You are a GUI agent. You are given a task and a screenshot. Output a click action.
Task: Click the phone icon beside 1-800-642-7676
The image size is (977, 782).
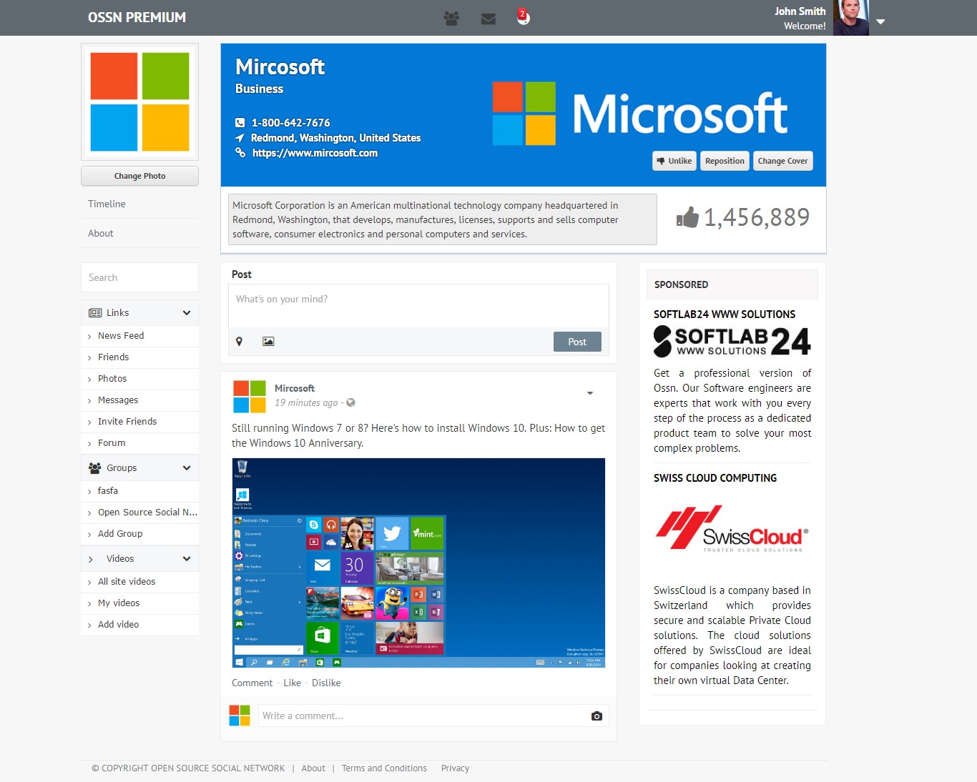click(240, 122)
